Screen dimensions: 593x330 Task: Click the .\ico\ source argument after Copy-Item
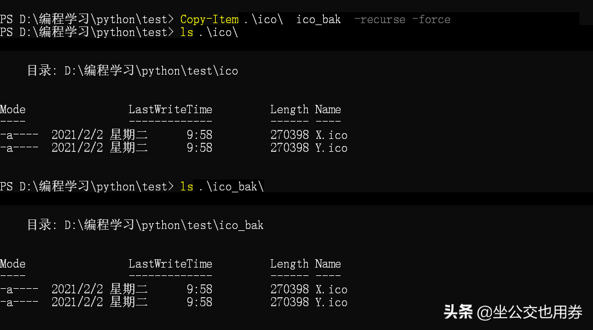pos(263,19)
